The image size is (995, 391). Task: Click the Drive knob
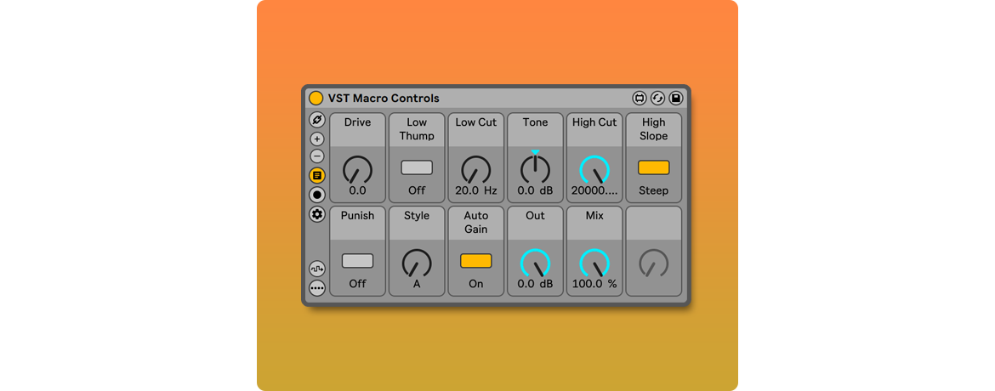pyautogui.click(x=357, y=170)
